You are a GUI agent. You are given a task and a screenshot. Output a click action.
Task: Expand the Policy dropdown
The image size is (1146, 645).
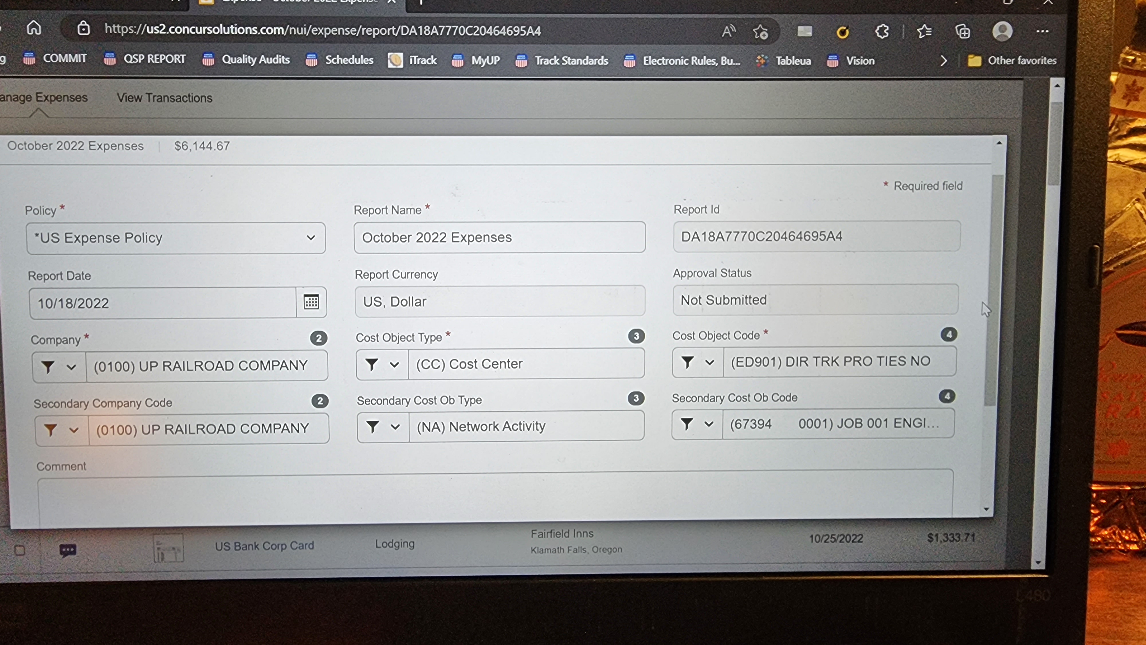311,237
